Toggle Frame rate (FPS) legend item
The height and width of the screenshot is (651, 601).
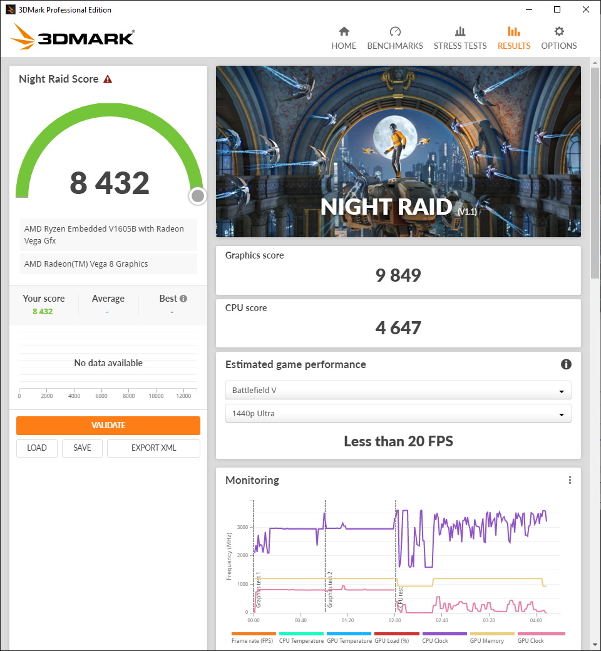pyautogui.click(x=252, y=638)
